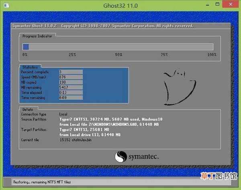Screen dimensions: 241x190
Task: Click the 25% progress marker label
Action: [x=72, y=55]
